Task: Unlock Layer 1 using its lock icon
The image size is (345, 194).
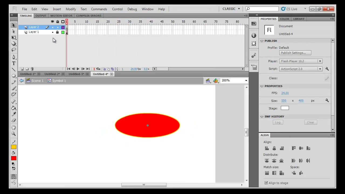Action: click(x=57, y=32)
